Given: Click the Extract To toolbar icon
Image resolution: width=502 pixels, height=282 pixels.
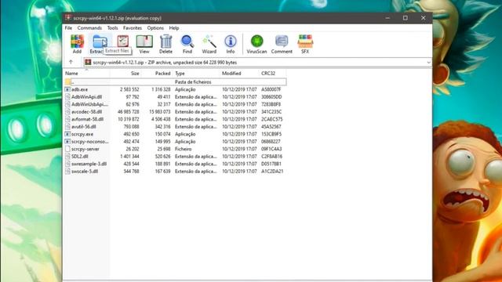Looking at the screenshot, I should click(100, 44).
